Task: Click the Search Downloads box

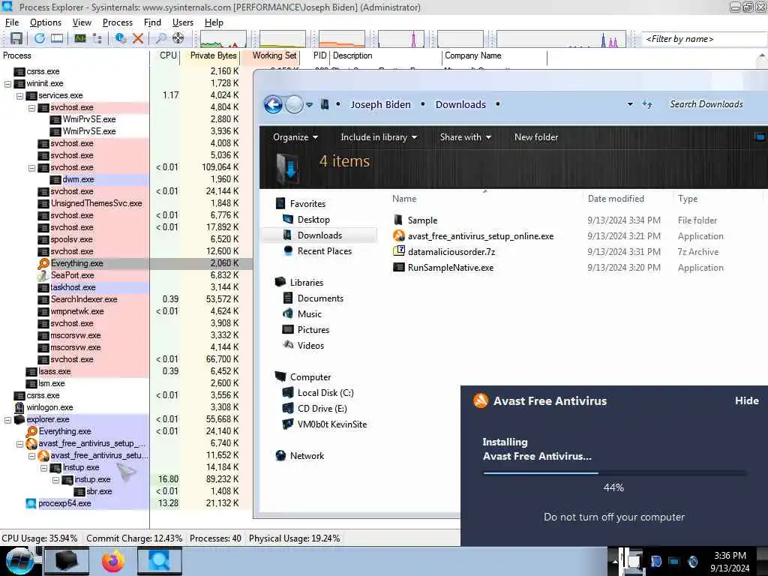Action: 706,104
